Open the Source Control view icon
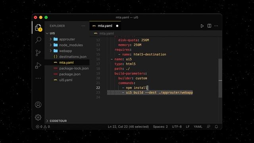The height and width of the screenshot is (143, 254). tap(38, 53)
